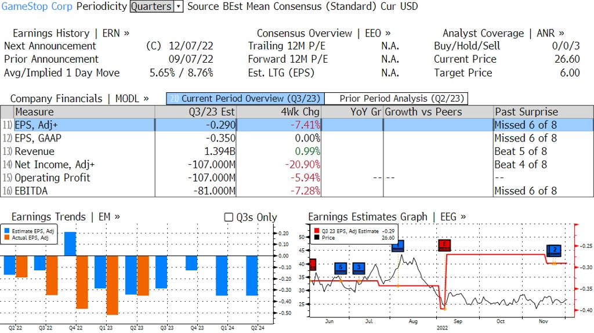Toggle the Q3s Only checkbox
Viewport: 594px width, 333px height.
pos(229,217)
